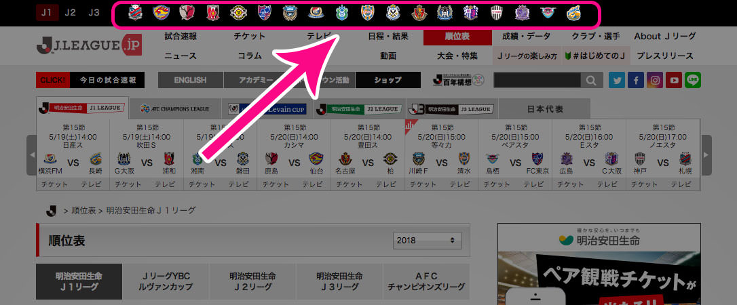
Task: Open the #はじめてのJ link
Action: 596,56
